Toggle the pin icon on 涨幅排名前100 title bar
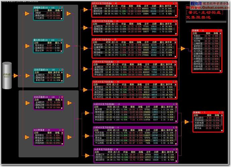This screenshot has width=231, height=167. pos(62,7)
